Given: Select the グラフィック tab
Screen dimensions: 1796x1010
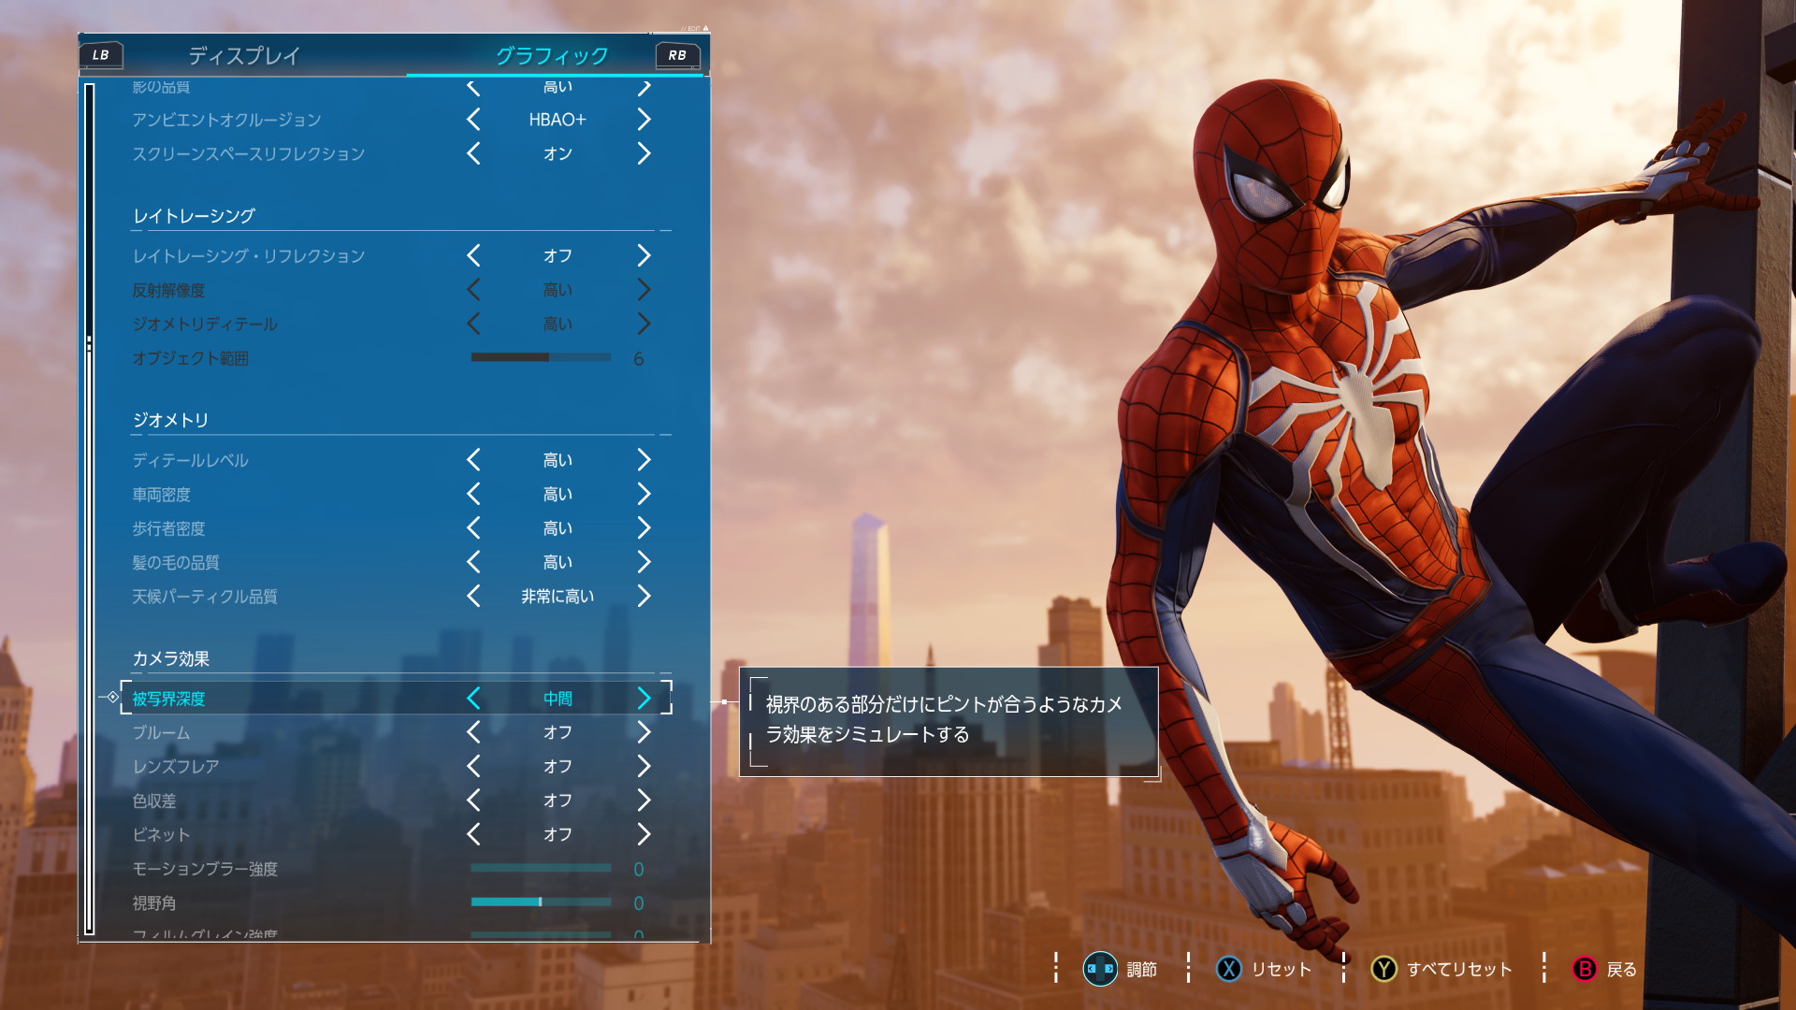Looking at the screenshot, I should click(x=552, y=56).
